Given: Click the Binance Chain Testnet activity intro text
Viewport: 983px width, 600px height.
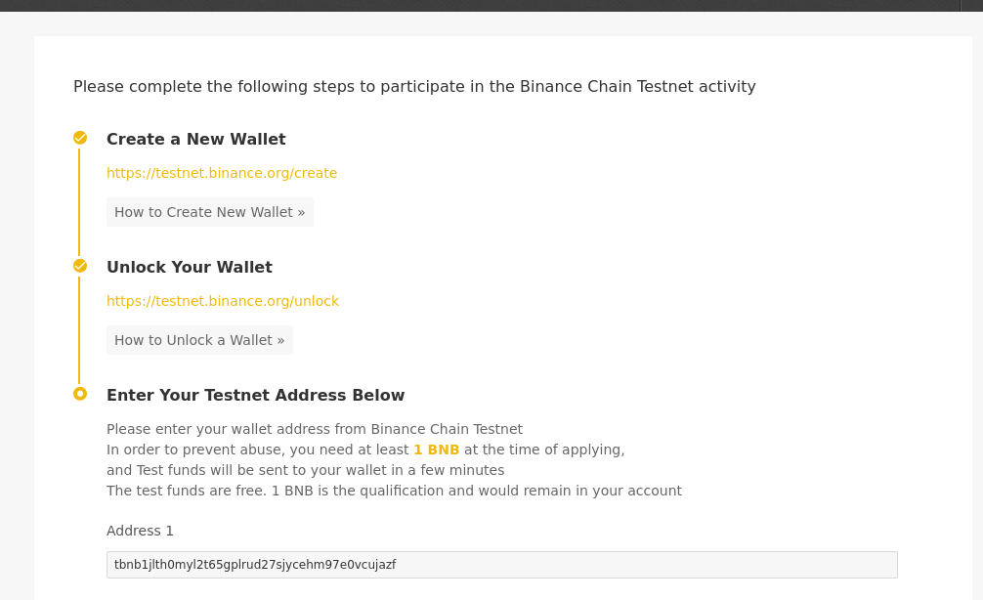Looking at the screenshot, I should (x=414, y=86).
